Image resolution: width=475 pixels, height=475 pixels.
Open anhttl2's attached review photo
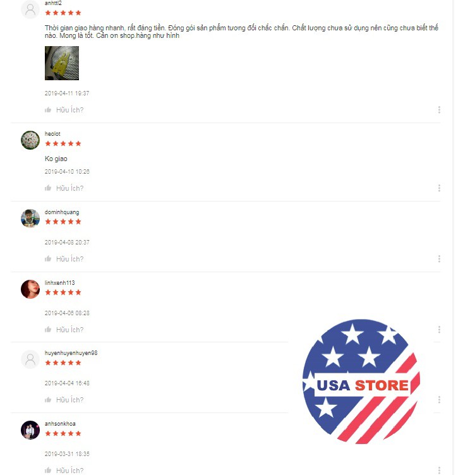coord(62,63)
